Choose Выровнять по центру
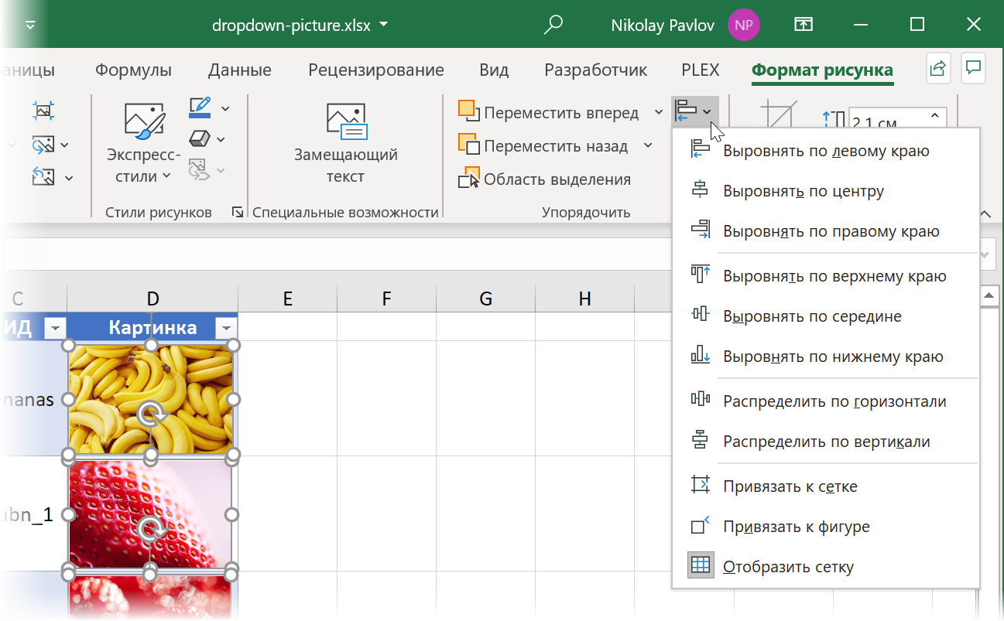The image size is (1004, 621). tap(825, 191)
